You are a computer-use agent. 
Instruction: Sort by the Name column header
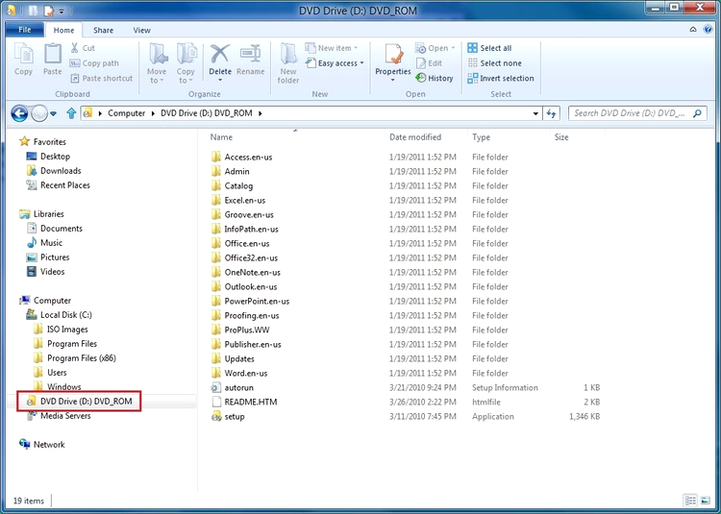221,136
